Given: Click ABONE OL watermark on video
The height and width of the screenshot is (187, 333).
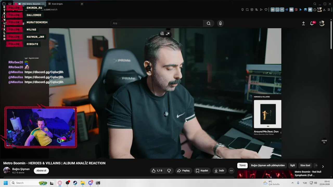Looking at the screenshot, I should [324, 142].
